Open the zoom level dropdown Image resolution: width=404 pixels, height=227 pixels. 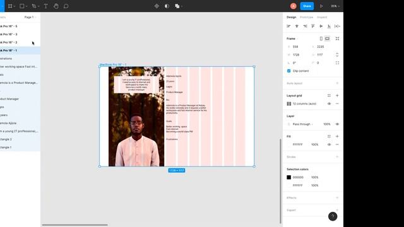(335, 6)
